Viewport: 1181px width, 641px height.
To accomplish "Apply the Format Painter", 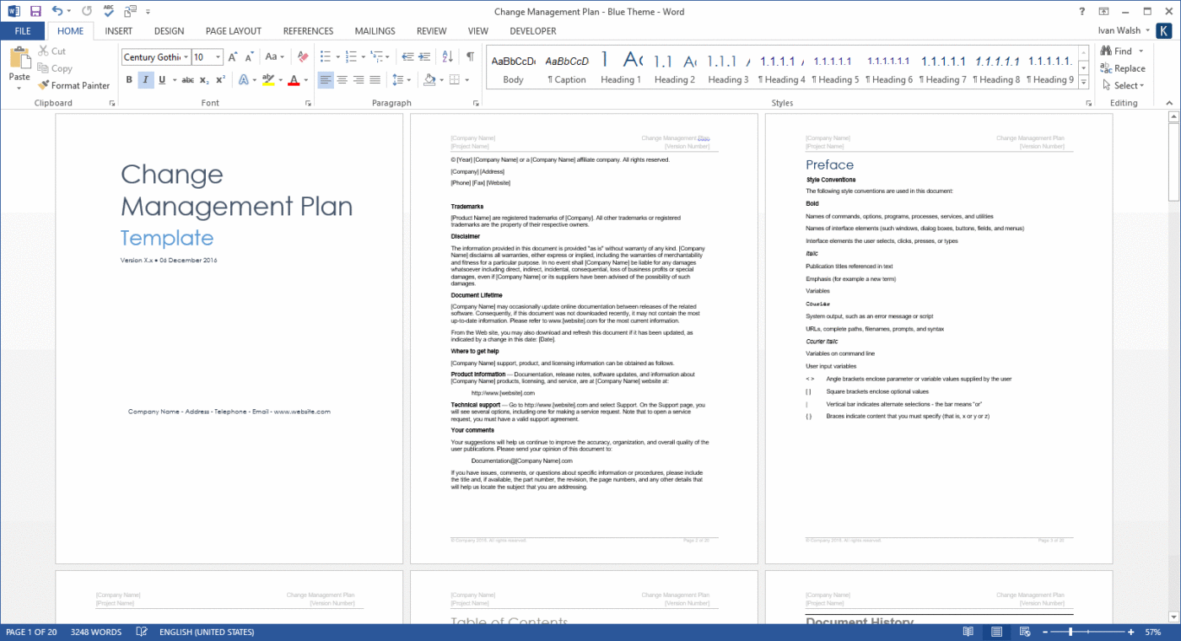I will tap(73, 85).
